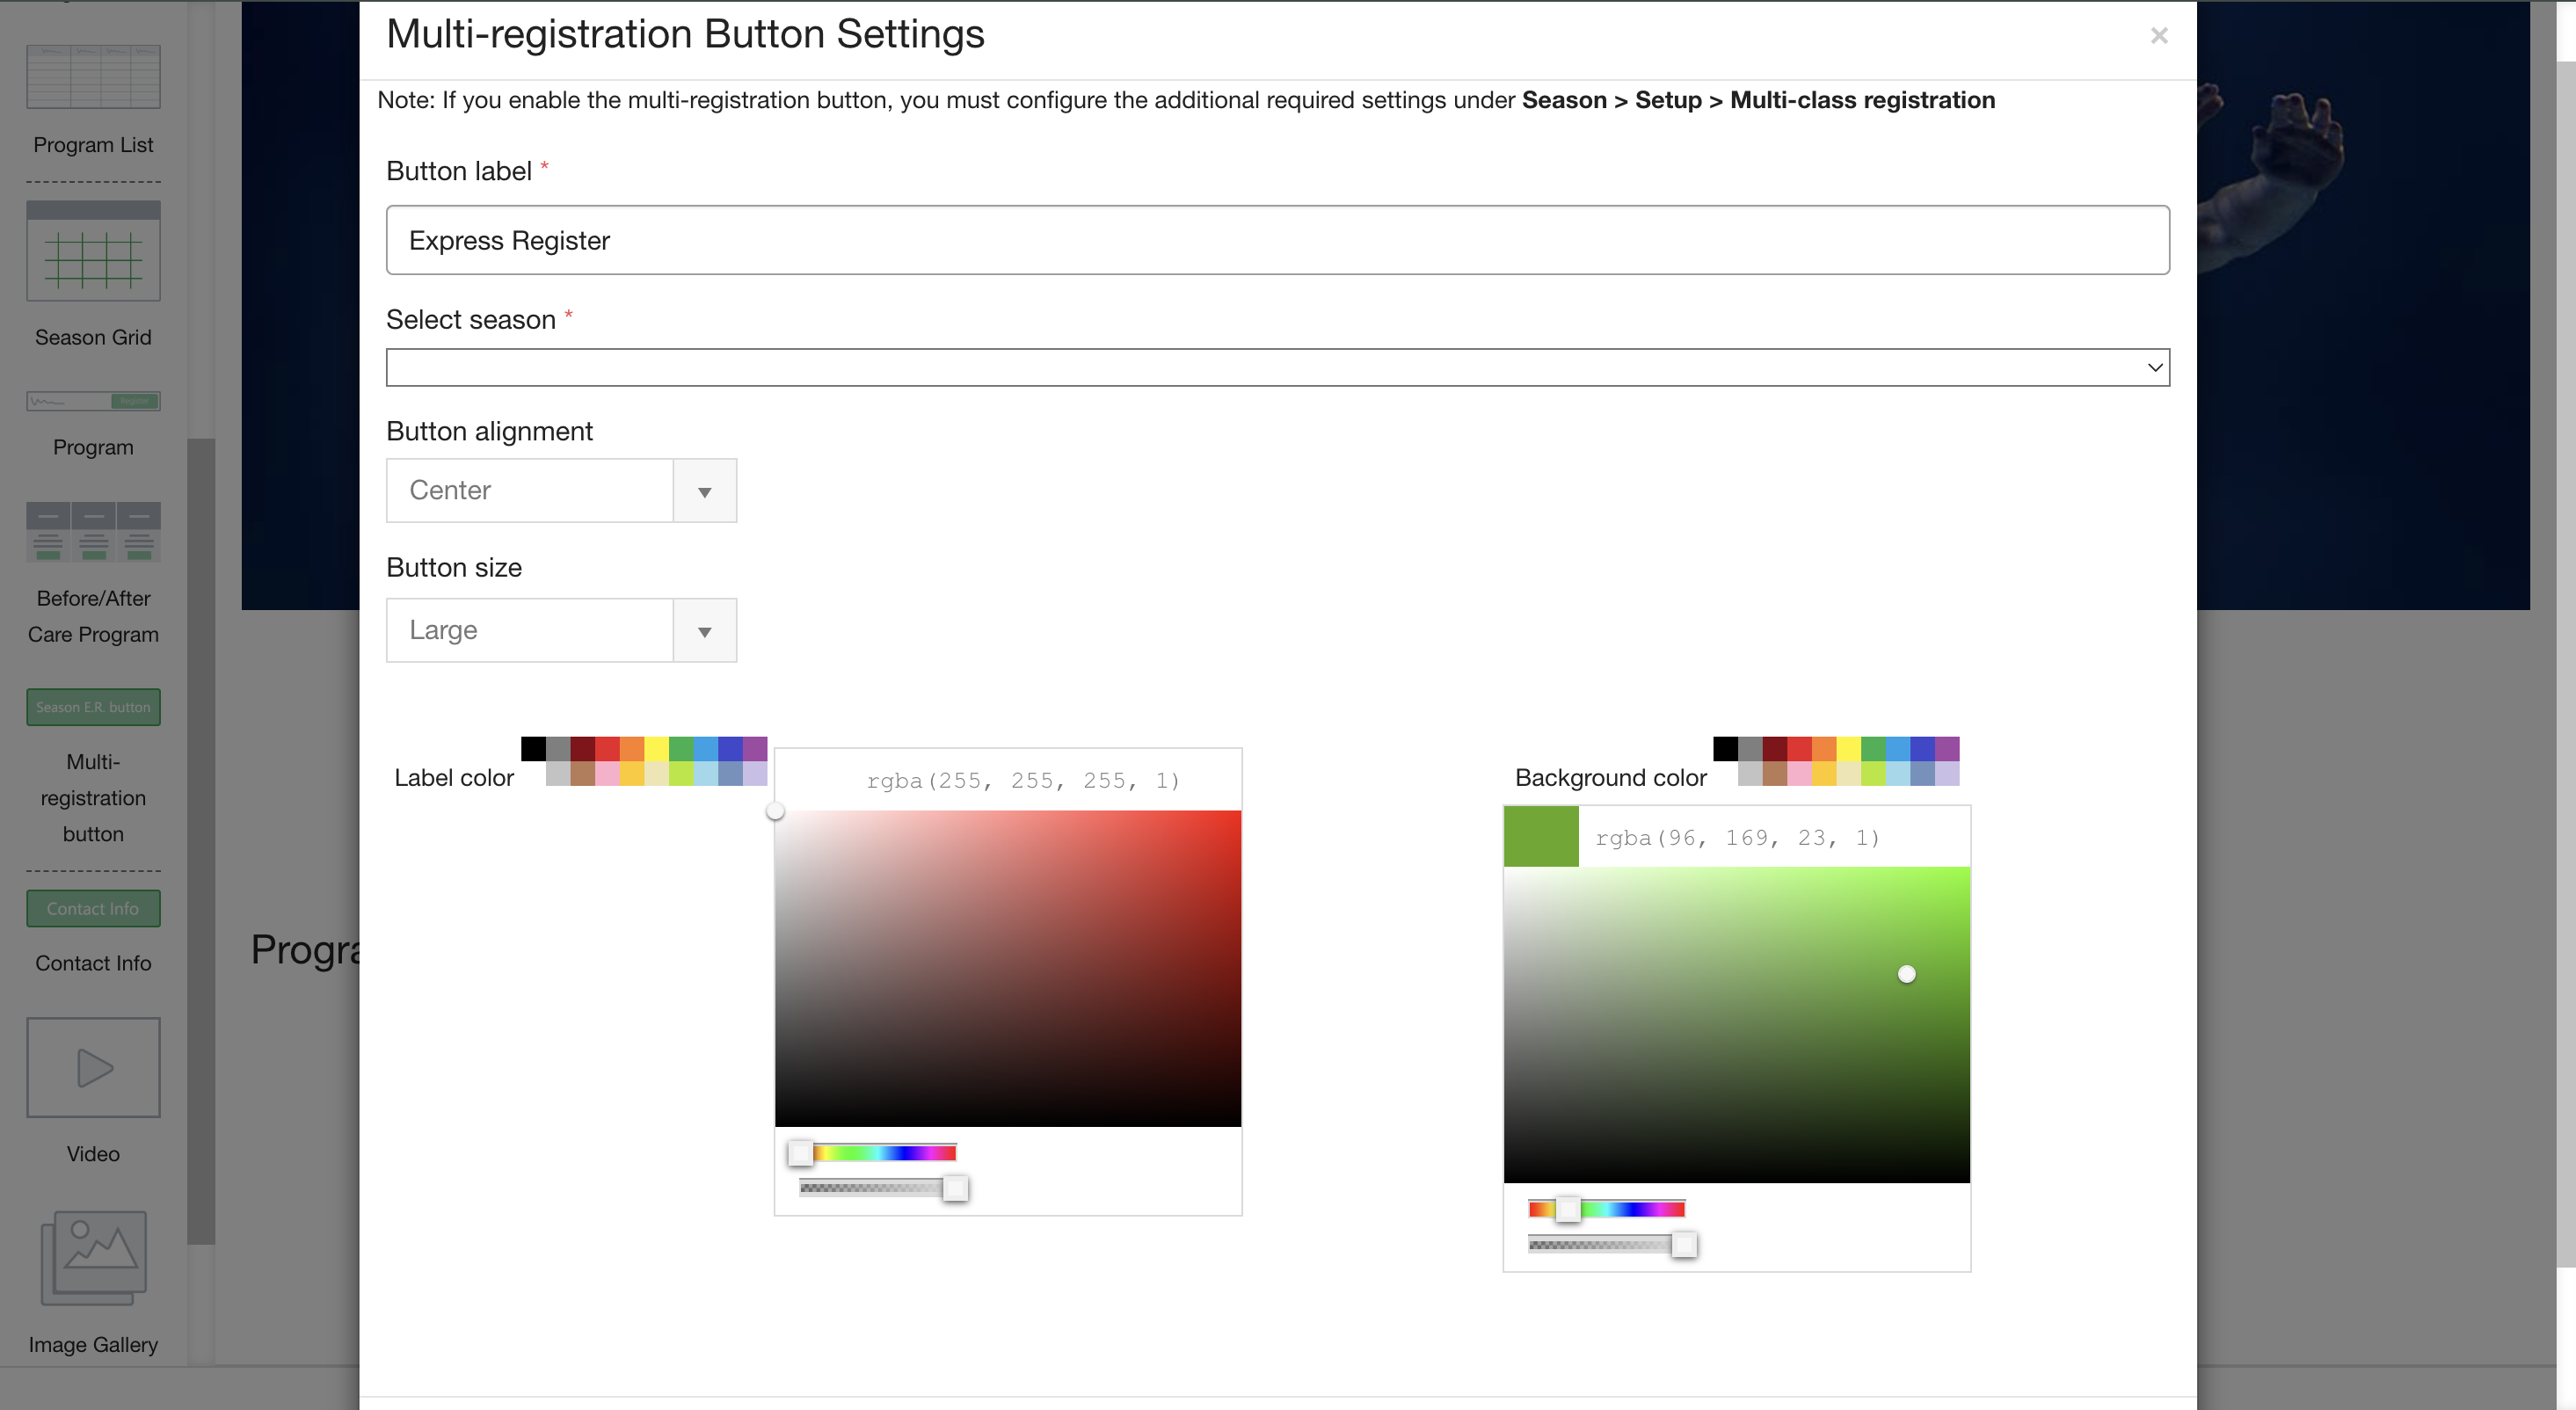
Task: Open the Button size Large dropdown
Action: click(x=561, y=630)
